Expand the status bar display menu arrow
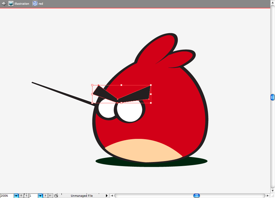This screenshot has width=275, height=198. [x=107, y=195]
